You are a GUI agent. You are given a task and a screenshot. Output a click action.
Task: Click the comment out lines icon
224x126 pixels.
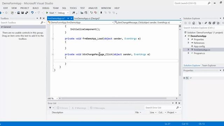(x=91, y=13)
